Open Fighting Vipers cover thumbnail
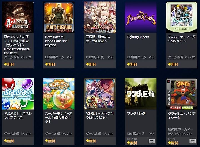The height and width of the screenshot is (147, 200). (x=141, y=17)
